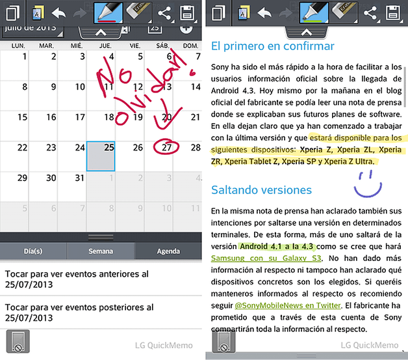Viewport: 408px width, 360px height.
Task: Change note background on article screen toolbar
Action: click(244, 13)
